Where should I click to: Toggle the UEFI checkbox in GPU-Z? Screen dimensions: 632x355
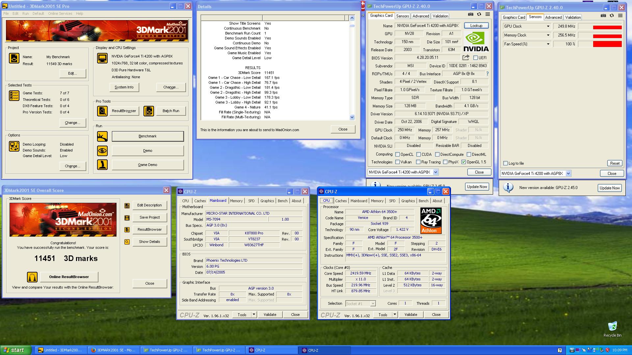point(475,58)
